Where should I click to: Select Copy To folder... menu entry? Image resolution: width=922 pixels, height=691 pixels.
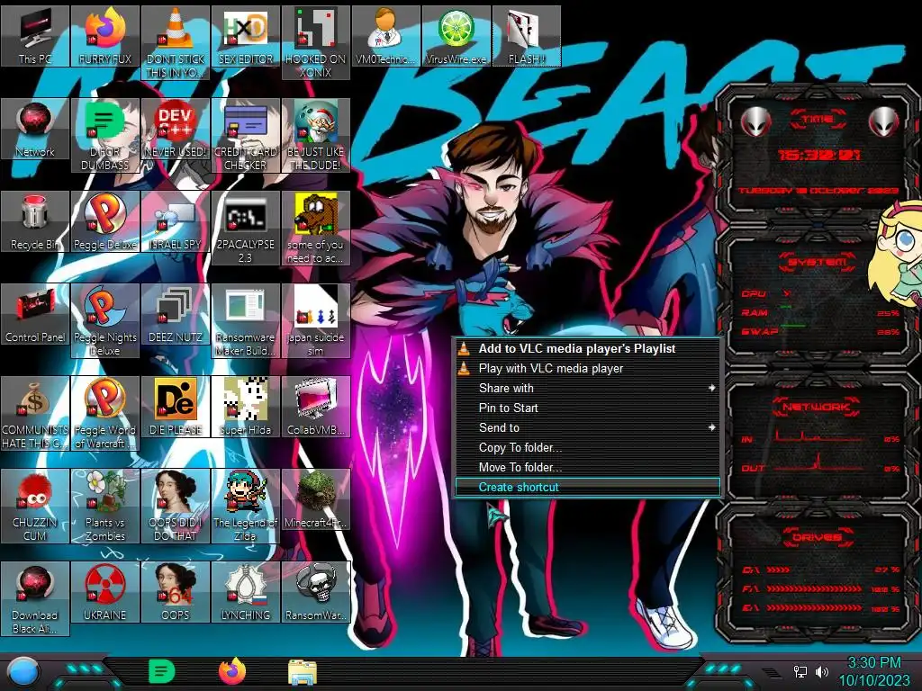(587, 448)
